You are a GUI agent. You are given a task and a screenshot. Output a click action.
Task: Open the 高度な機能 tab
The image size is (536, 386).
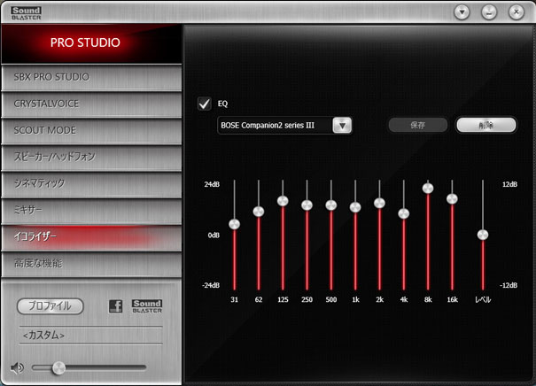pyautogui.click(x=91, y=264)
